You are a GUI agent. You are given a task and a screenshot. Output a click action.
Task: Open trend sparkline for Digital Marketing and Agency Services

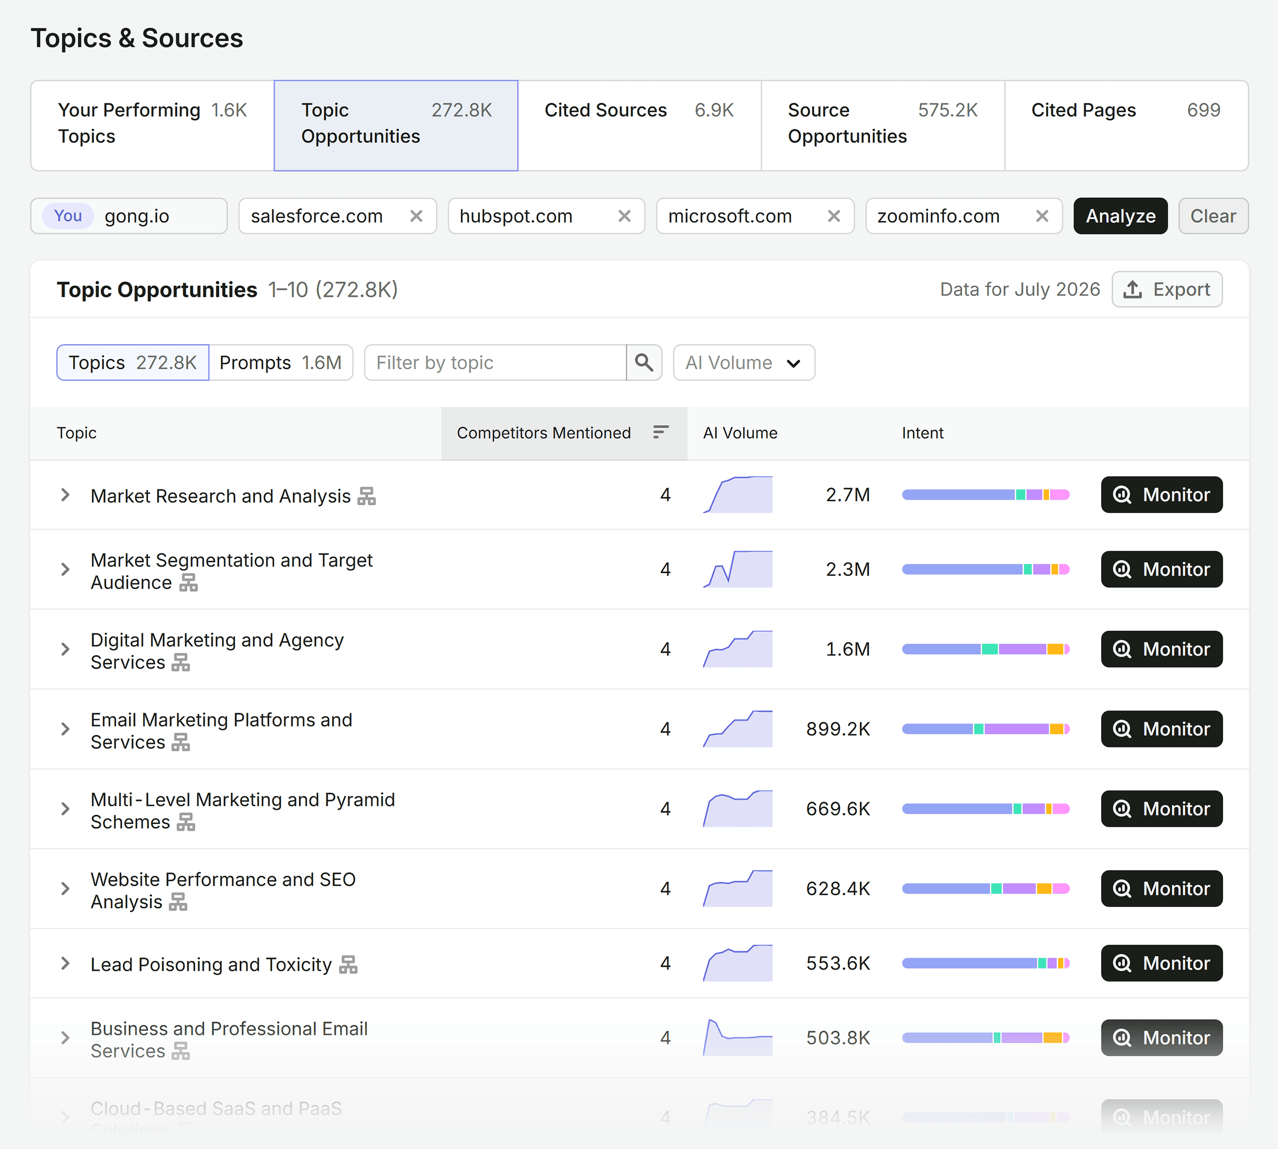(738, 649)
